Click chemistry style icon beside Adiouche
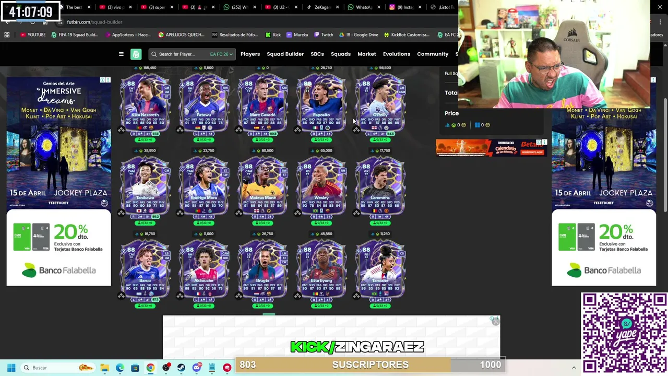Screen dimensions: 668x376 tap(180, 296)
